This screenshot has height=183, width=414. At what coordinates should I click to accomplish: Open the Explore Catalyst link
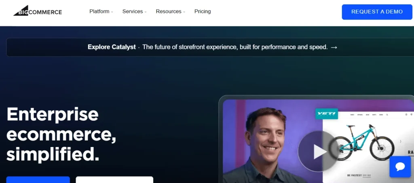(112, 47)
